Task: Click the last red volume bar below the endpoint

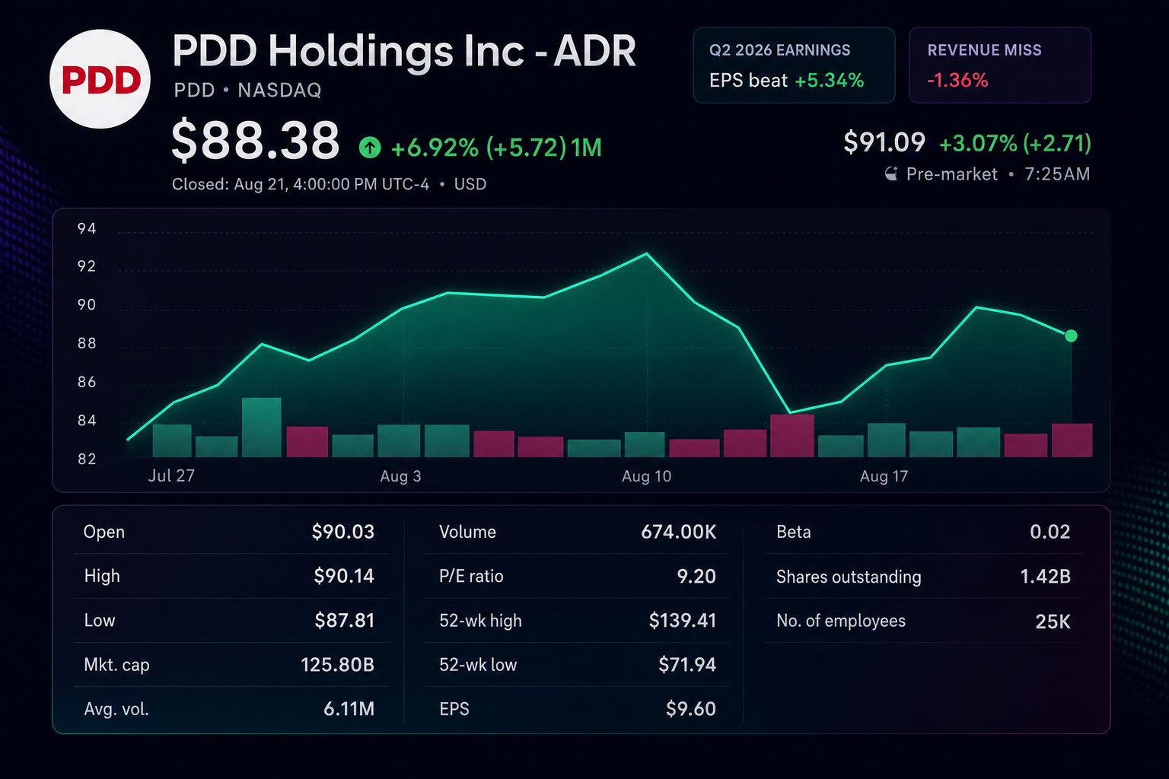Action: point(1072,440)
